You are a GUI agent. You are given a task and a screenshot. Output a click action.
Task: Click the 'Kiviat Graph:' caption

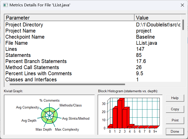[13, 91]
